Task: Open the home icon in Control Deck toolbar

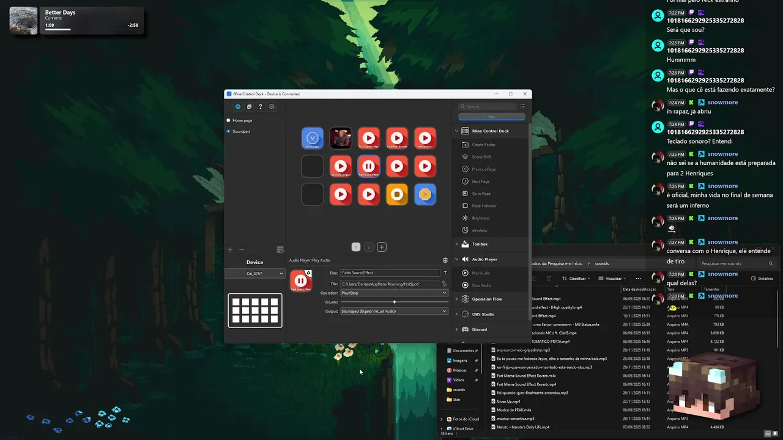Action: pos(238,106)
